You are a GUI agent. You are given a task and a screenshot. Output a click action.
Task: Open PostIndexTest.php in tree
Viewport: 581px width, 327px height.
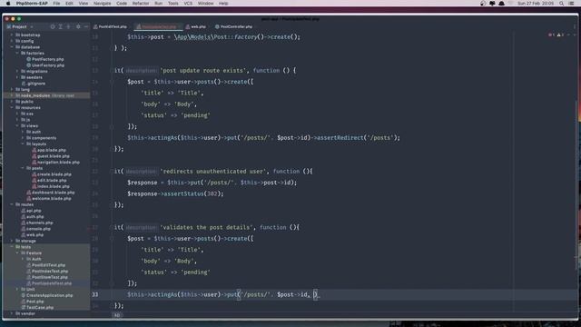(x=47, y=271)
